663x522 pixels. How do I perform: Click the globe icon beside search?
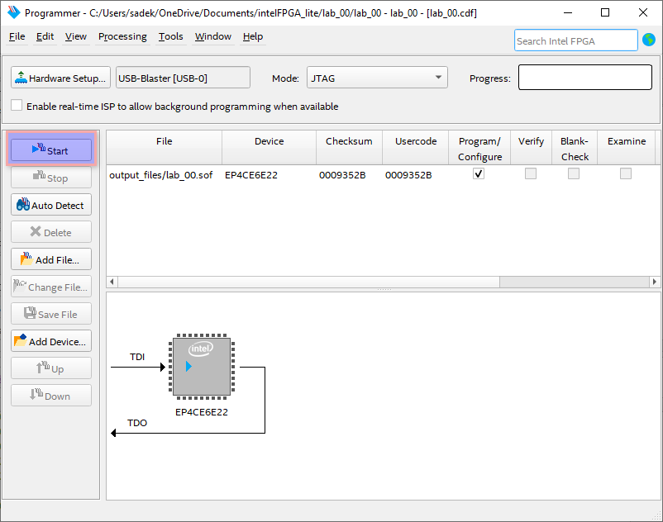pos(648,40)
